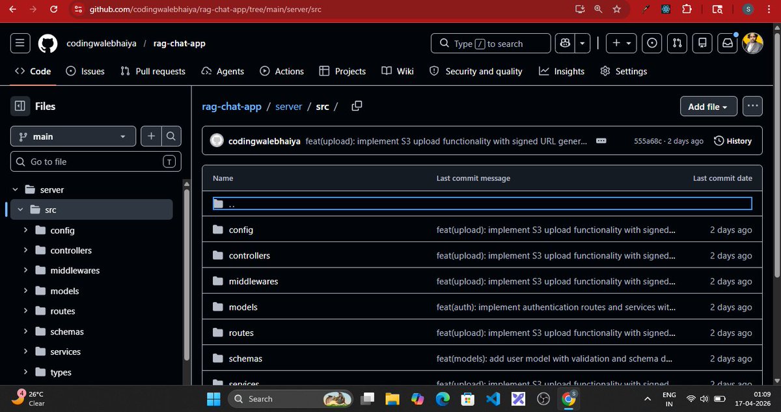This screenshot has width=781, height=412.
Task: Open the schemas folder in file list
Action: (x=245, y=359)
